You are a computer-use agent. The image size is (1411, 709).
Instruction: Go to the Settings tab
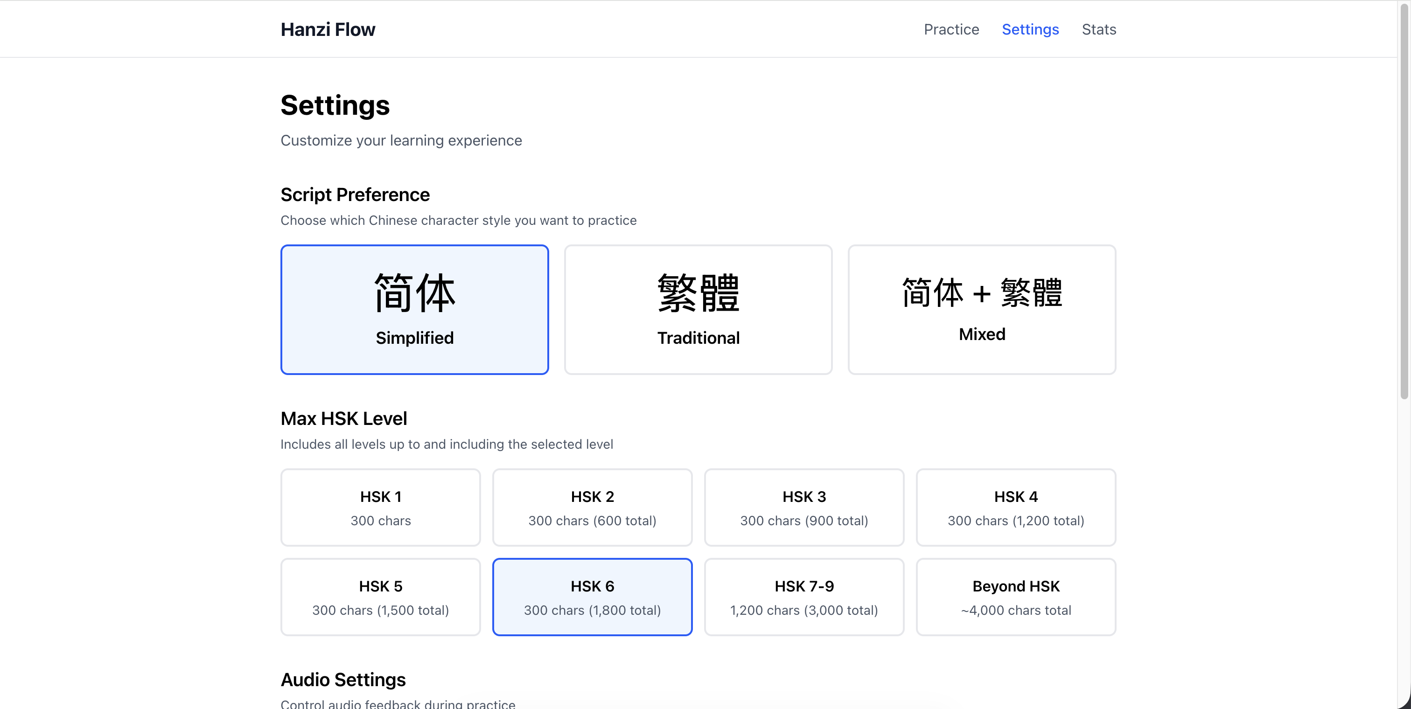1030,29
